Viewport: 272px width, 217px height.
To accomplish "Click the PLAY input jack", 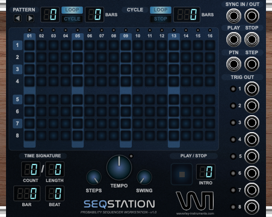I will tap(233, 39).
